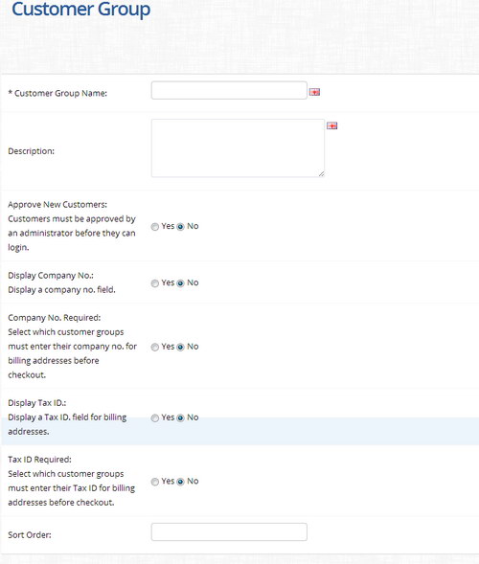This screenshot has width=479, height=564.
Task: Click the Description field label
Action: 32,151
